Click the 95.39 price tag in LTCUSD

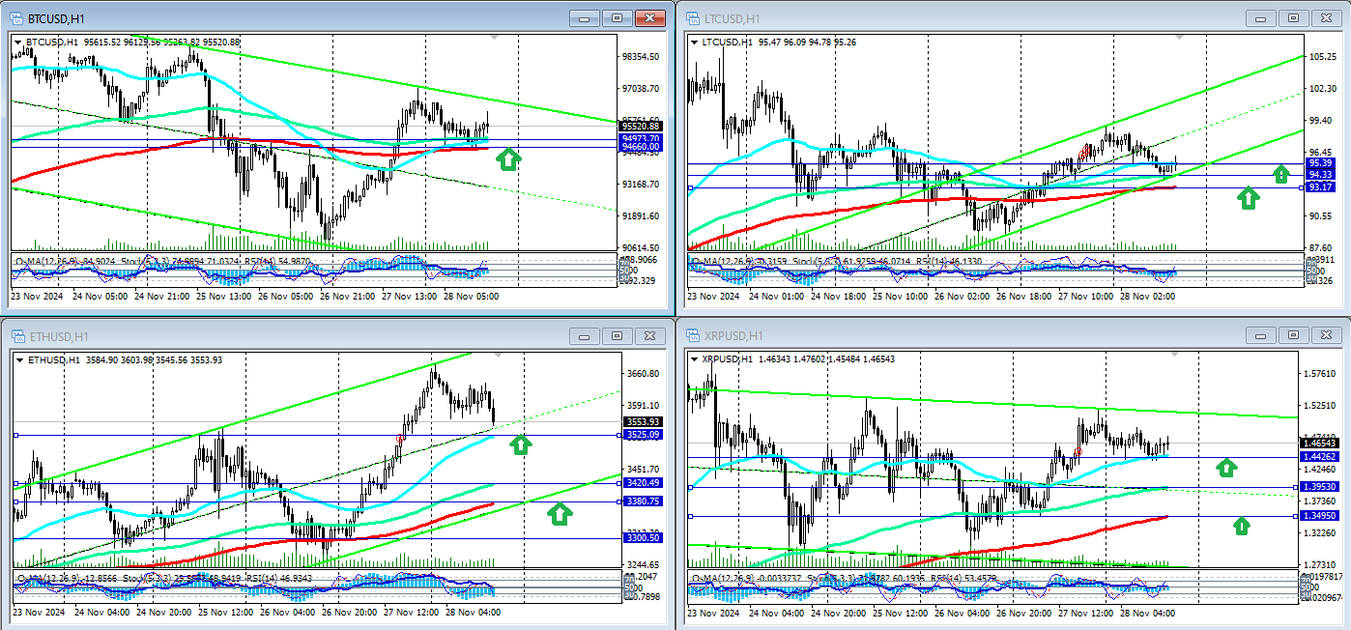point(1320,163)
